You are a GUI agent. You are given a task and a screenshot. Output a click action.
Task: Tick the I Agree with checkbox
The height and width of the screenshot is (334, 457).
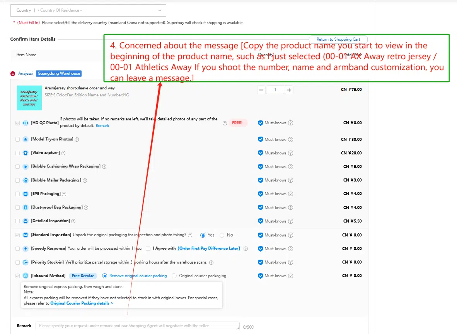[x=148, y=248]
